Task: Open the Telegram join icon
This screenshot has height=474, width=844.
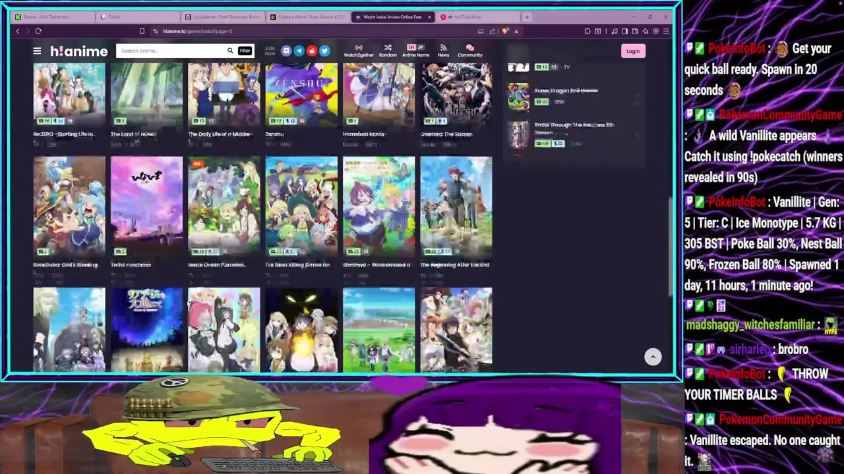Action: pyautogui.click(x=299, y=51)
